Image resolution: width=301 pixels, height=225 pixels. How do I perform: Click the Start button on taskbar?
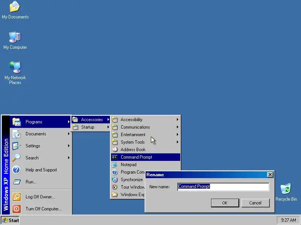coord(11,220)
